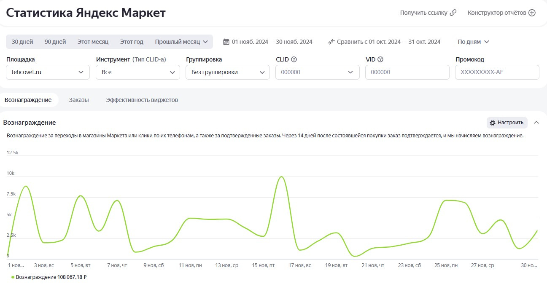The height and width of the screenshot is (289, 547).
Task: Click the compare arrows icon before Сравнить
Action: (x=331, y=42)
